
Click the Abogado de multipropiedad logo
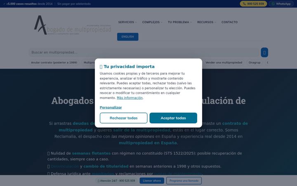(x=72, y=25)
